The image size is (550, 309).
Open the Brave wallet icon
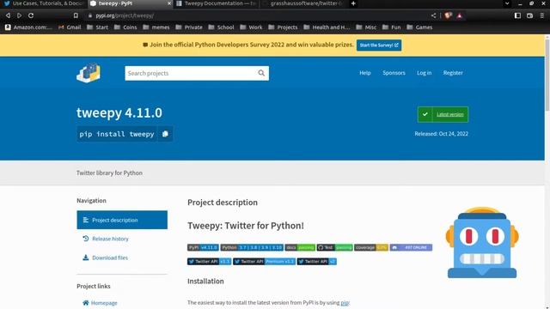[529, 15]
